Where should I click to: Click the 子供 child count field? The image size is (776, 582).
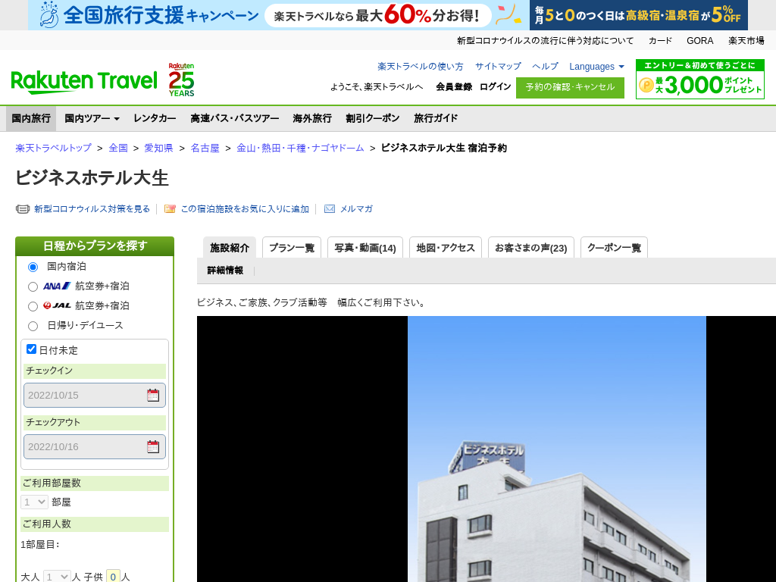[113, 577]
